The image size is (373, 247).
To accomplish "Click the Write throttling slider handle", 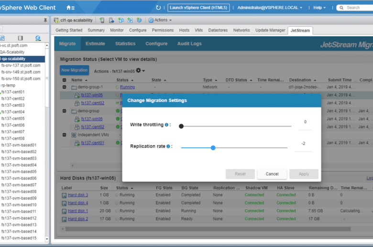I will [x=181, y=126].
